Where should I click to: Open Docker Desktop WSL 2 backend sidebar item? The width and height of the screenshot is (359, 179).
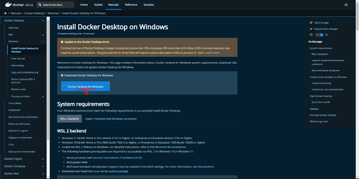point(23,81)
